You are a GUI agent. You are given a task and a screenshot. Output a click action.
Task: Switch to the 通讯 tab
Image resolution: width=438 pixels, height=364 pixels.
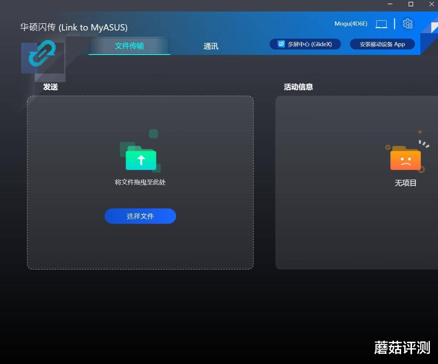[x=211, y=46]
